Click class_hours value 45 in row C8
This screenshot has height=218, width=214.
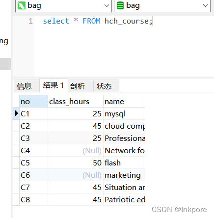pos(76,199)
